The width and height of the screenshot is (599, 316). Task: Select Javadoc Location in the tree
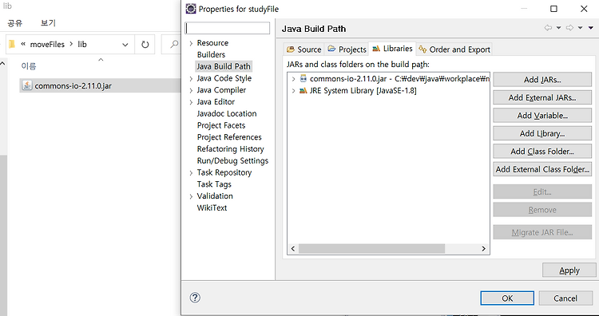[227, 114]
